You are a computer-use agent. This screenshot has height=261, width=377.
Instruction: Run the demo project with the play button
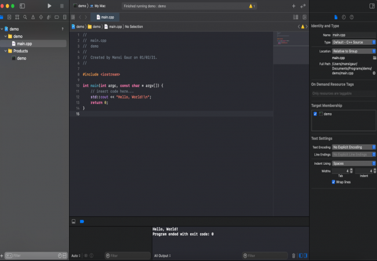[x=49, y=6]
